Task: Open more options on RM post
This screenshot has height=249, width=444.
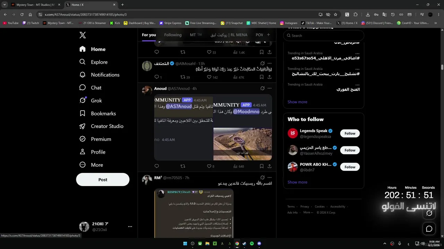Action: (x=270, y=177)
